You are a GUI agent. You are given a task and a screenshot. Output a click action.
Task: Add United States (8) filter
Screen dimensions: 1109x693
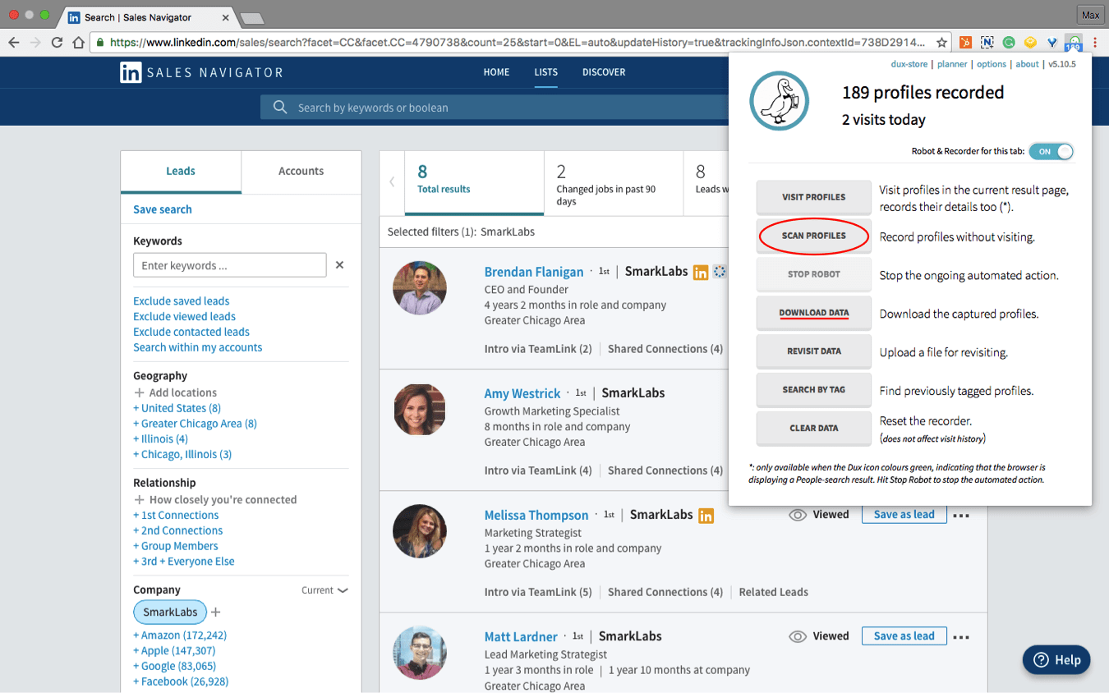pyautogui.click(x=177, y=408)
